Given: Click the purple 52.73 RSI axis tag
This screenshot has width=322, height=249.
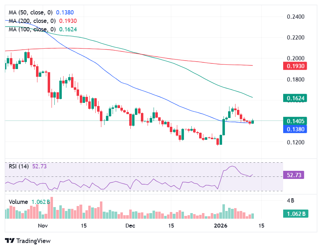Looking at the screenshot, I should pos(294,175).
